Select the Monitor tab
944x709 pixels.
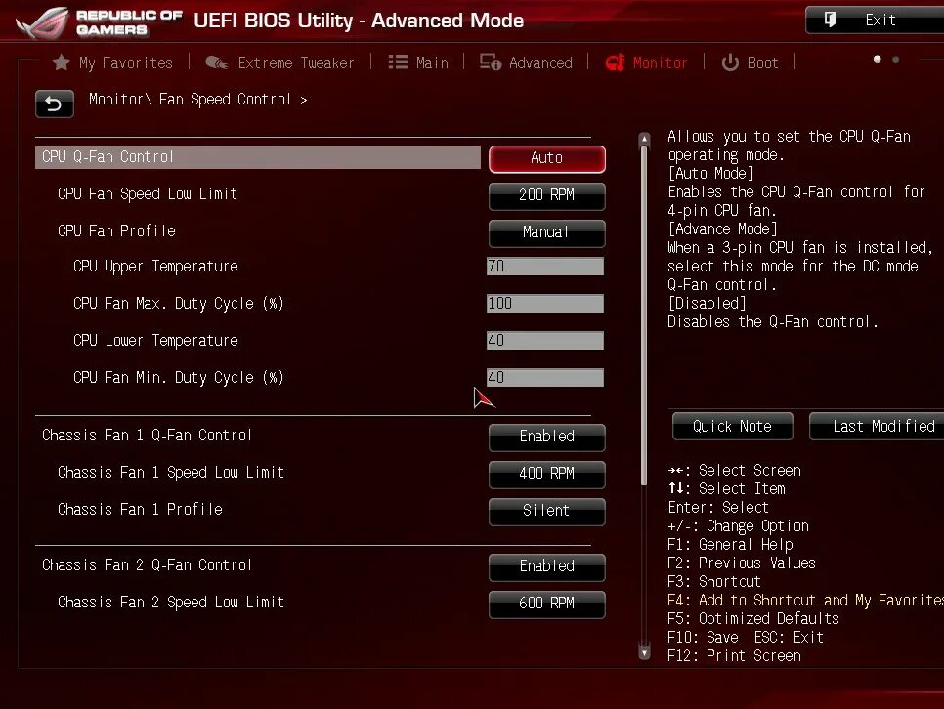pos(646,63)
